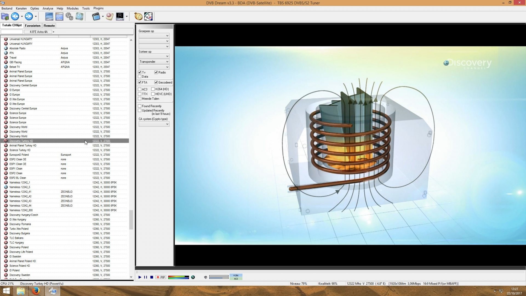The width and height of the screenshot is (526, 296).
Task: Open the recordings scheduler film icon
Action: coord(96,16)
